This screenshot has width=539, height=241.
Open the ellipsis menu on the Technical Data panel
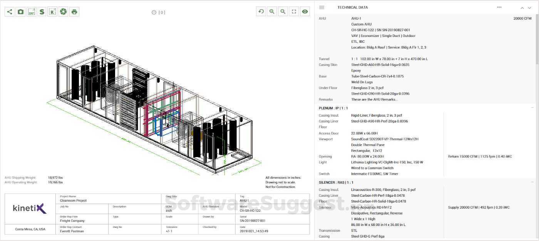[x=499, y=7]
